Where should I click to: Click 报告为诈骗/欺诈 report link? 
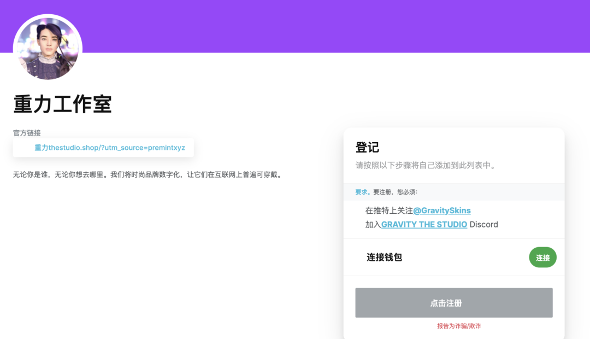pos(459,326)
